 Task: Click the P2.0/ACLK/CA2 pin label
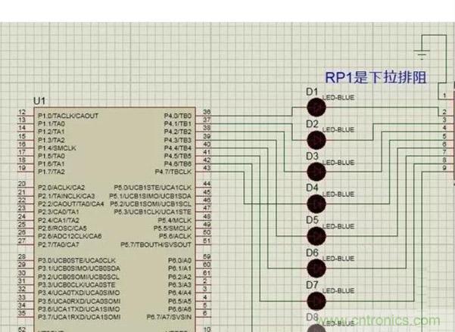coord(62,187)
